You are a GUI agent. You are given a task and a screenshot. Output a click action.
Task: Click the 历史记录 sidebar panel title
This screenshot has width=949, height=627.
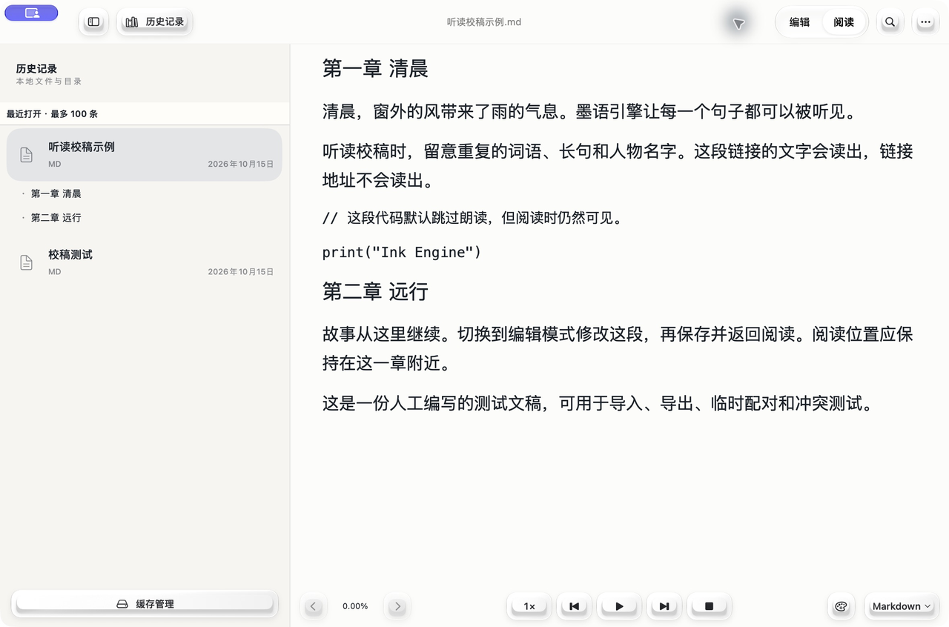(36, 68)
